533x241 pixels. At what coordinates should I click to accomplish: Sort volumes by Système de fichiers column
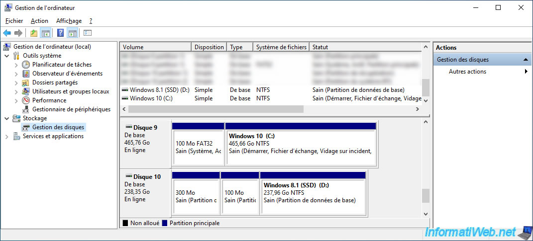[x=281, y=47]
